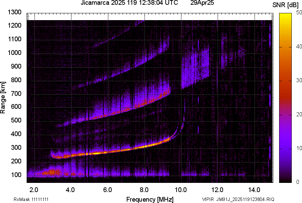Click the colorbar tick label 30
302x203 pixels.
(299, 80)
